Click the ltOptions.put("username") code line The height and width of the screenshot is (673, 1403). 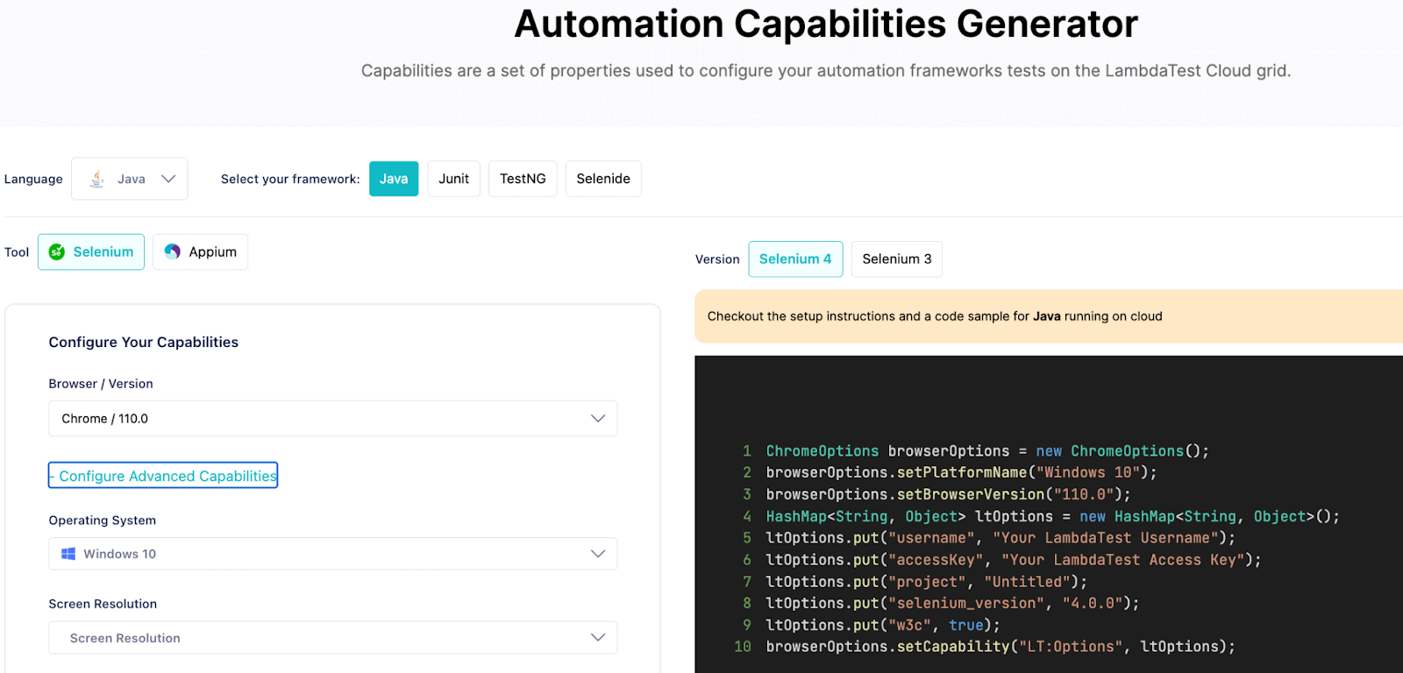[1001, 538]
